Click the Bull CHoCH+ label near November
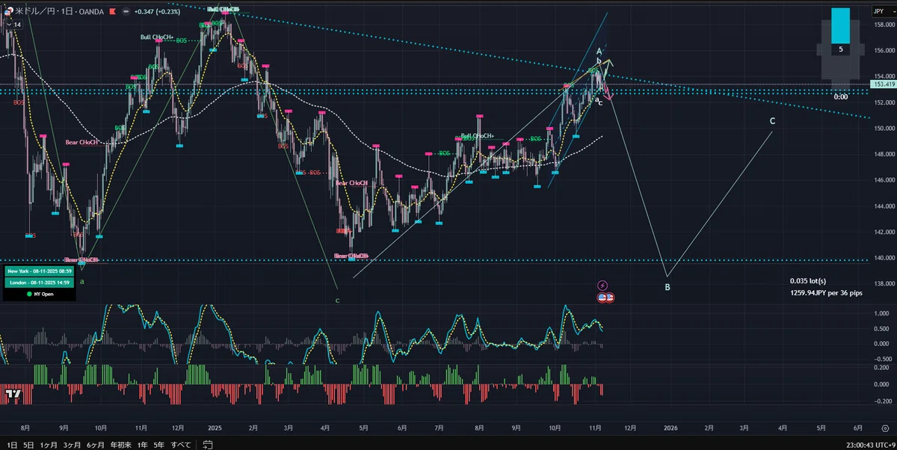897x450 pixels. point(157,37)
